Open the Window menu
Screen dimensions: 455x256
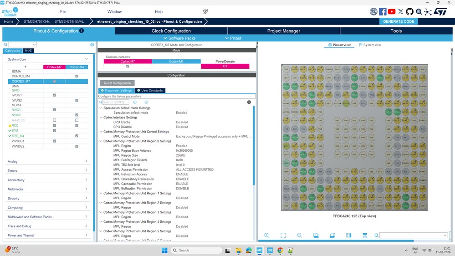click(115, 11)
